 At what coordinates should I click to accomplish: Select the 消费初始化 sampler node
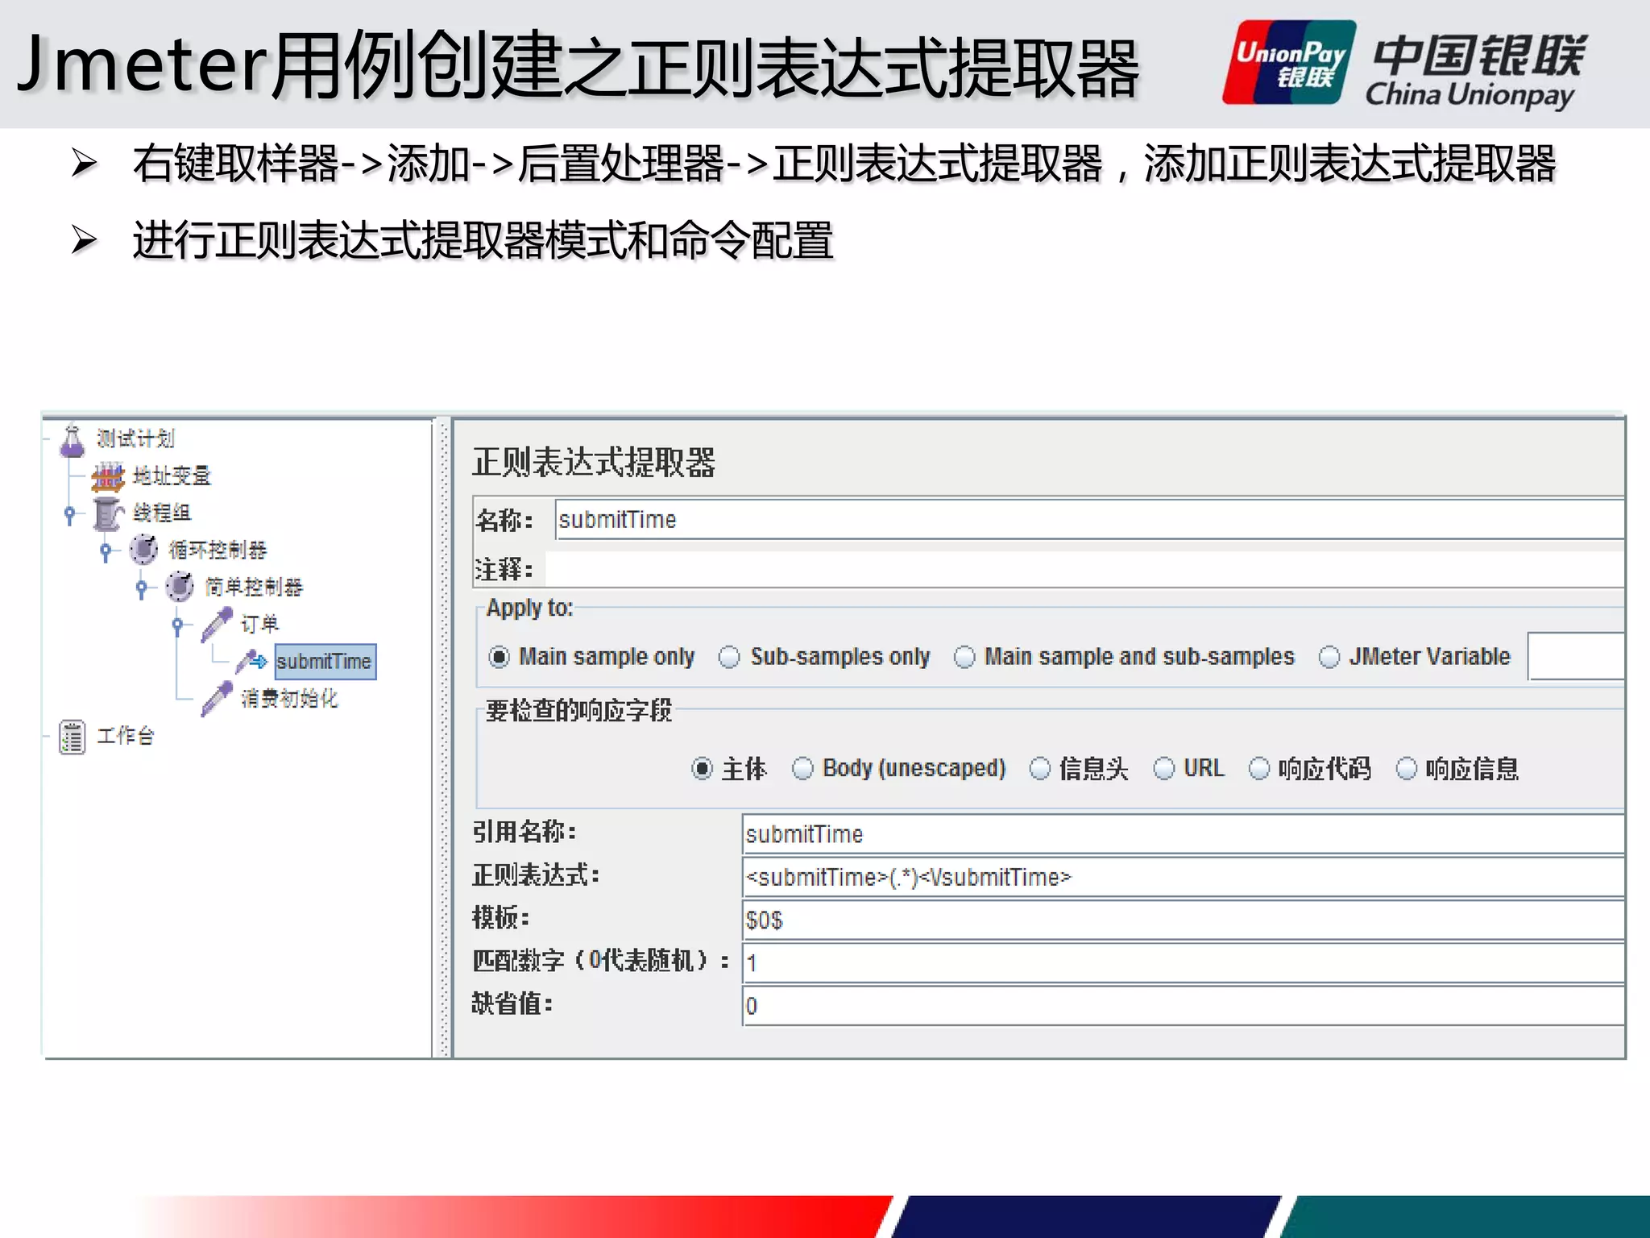pyautogui.click(x=289, y=699)
